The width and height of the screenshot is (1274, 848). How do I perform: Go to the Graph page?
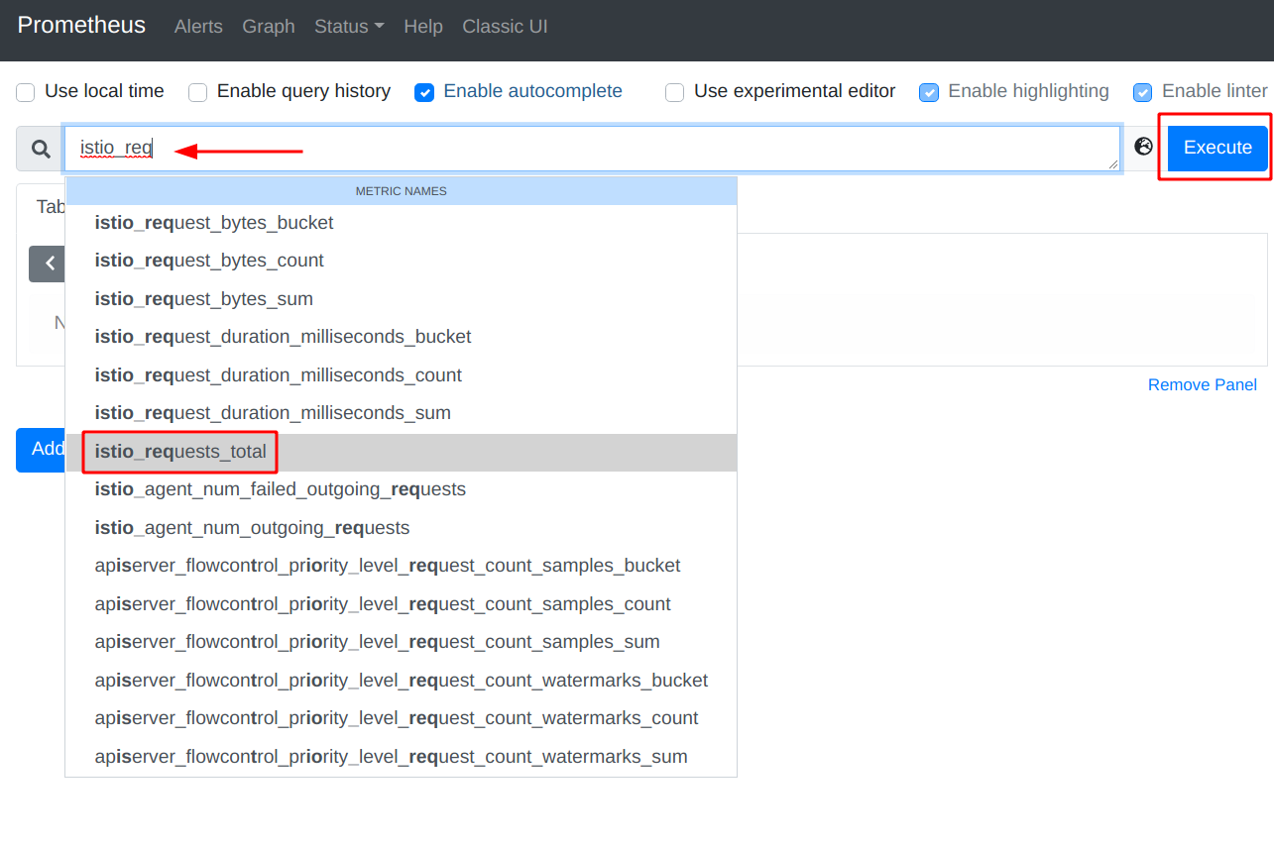pyautogui.click(x=269, y=27)
